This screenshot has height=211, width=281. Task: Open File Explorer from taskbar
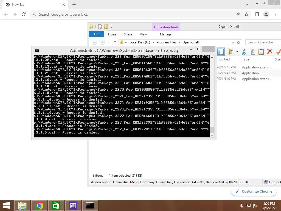22,206
